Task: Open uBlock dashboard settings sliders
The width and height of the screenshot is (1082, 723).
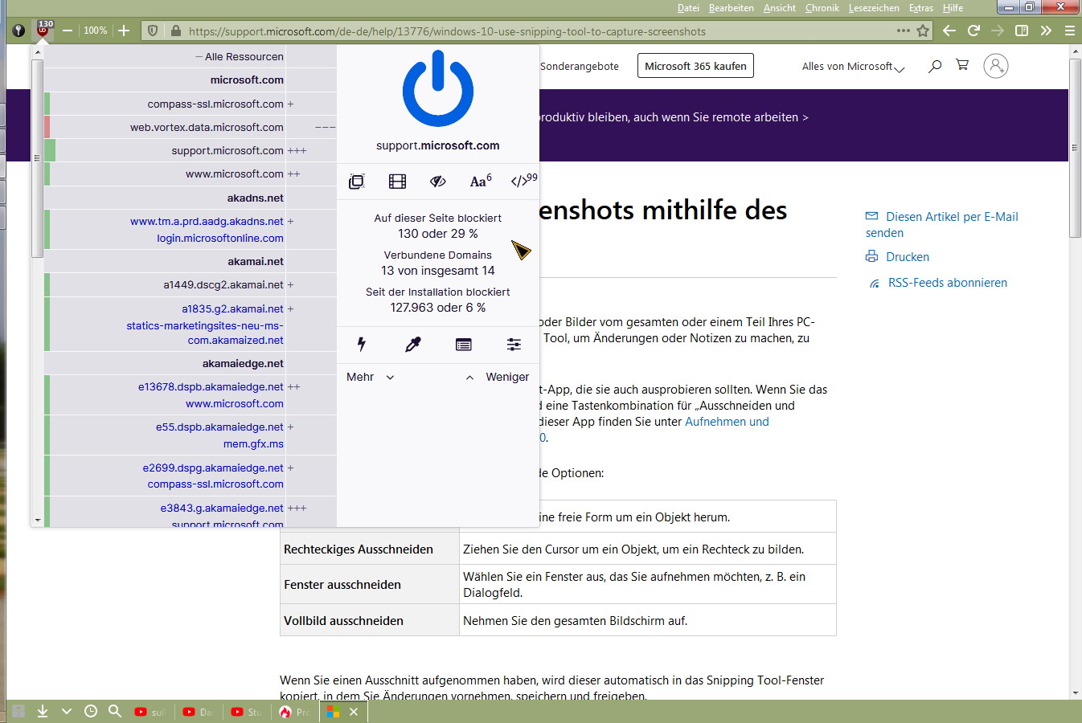Action: pyautogui.click(x=514, y=345)
